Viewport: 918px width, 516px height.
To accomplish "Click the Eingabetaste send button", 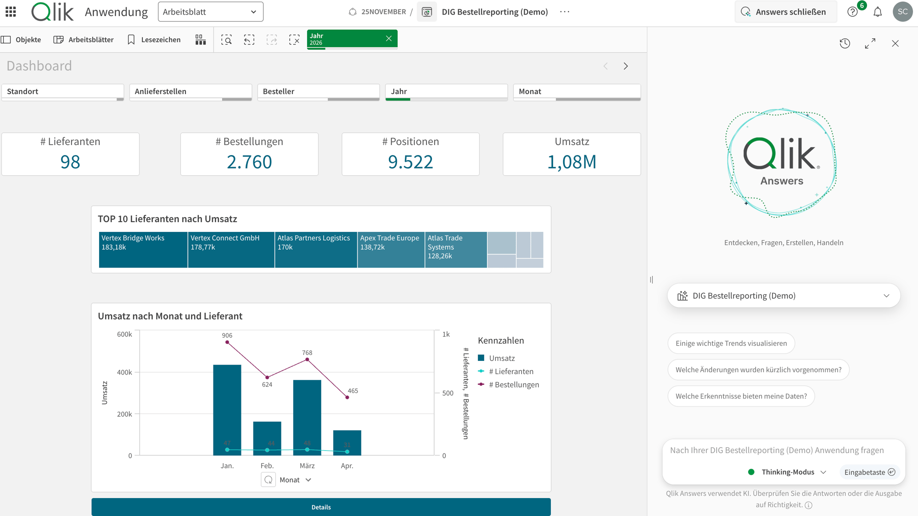I will pyautogui.click(x=870, y=472).
